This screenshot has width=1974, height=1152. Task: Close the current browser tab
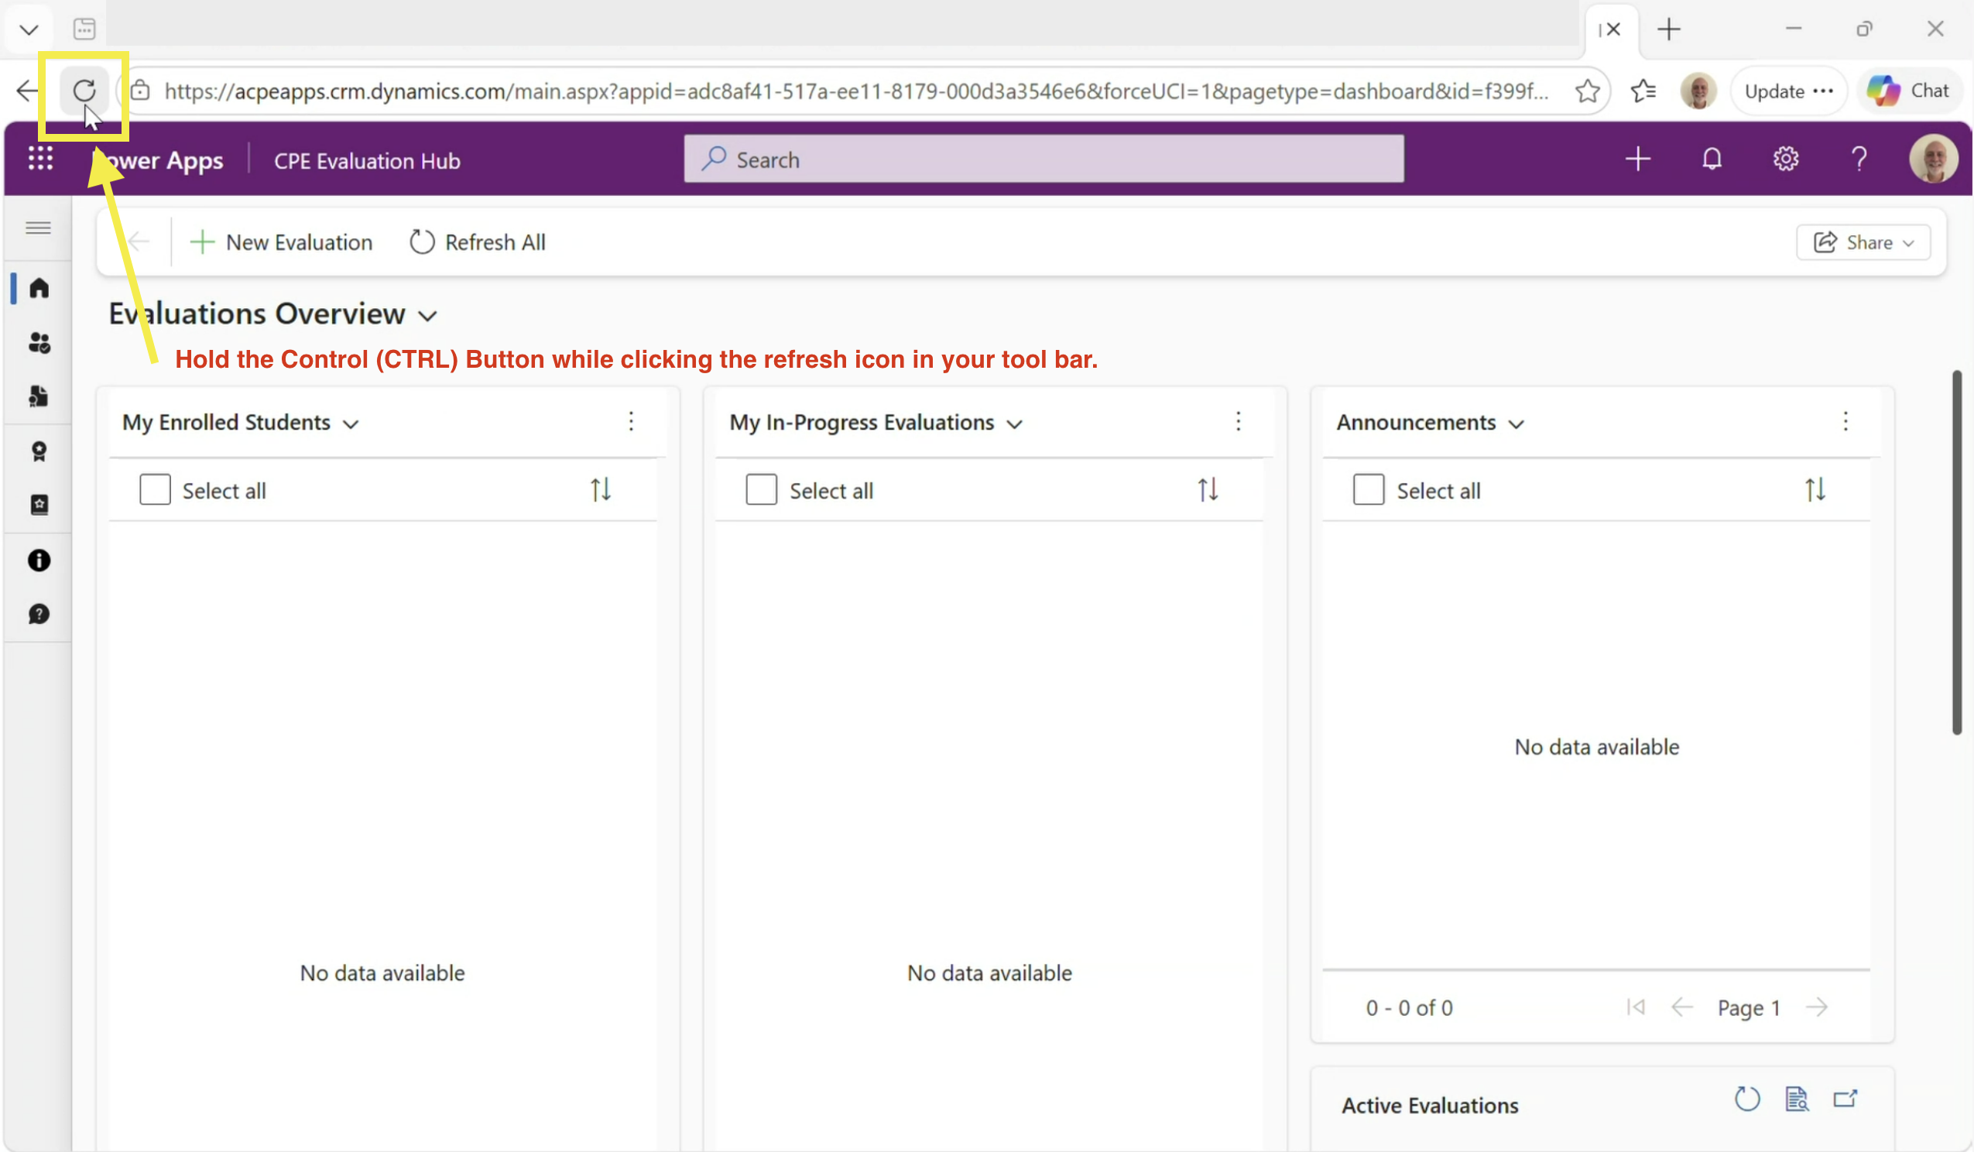tap(1613, 29)
